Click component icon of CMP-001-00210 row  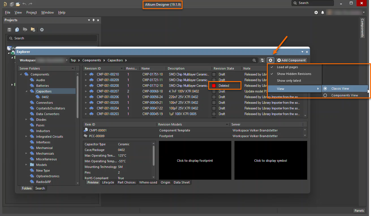pyautogui.click(x=92, y=74)
